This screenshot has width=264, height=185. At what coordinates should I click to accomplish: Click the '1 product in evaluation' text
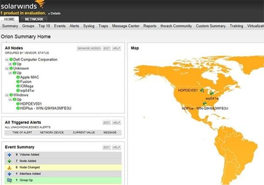coord(23,13)
